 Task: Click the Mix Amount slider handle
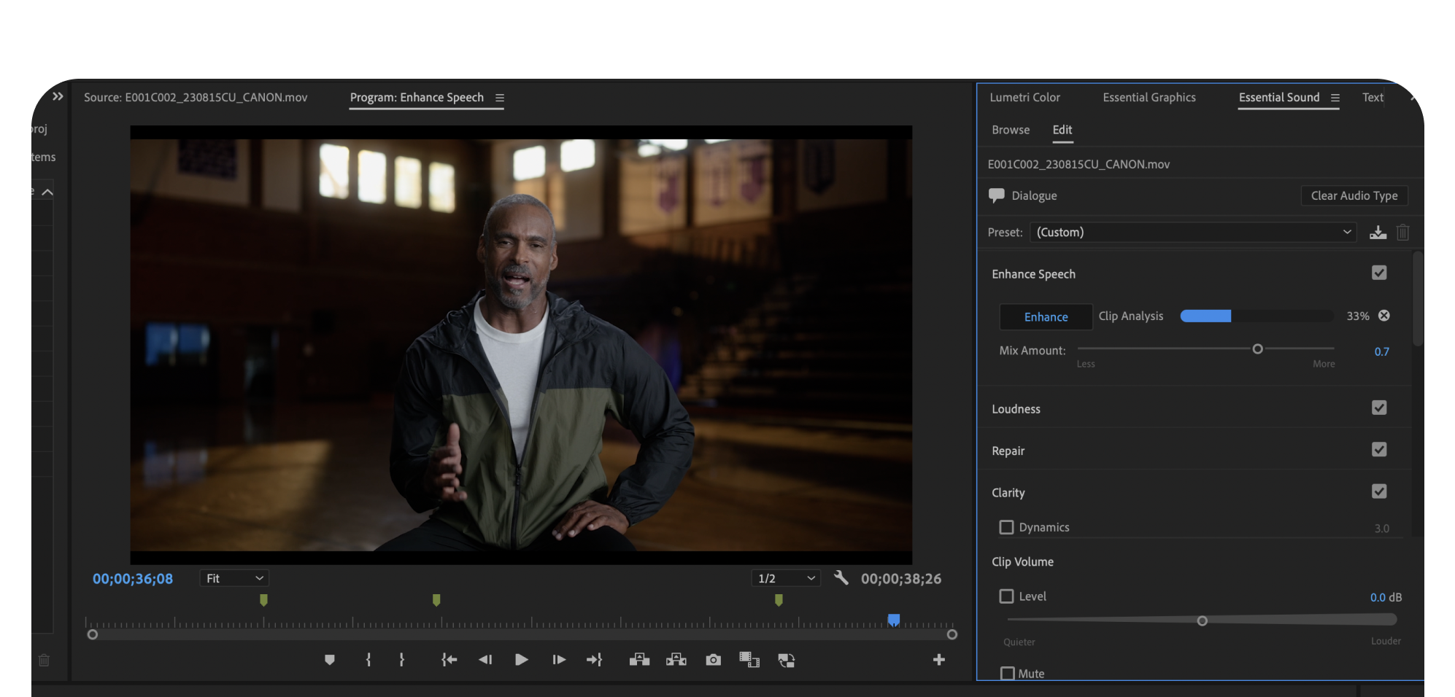[1257, 349]
